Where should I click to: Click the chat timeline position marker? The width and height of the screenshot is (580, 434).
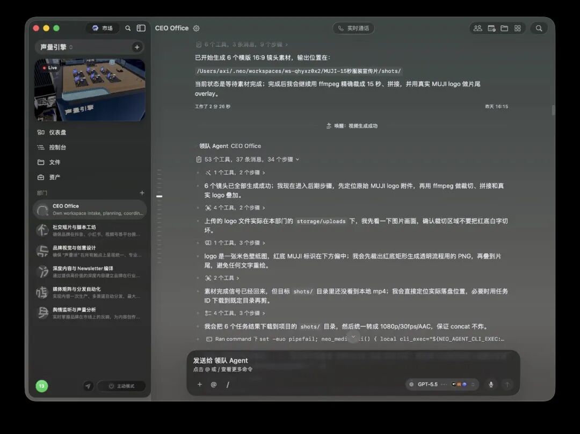click(160, 196)
